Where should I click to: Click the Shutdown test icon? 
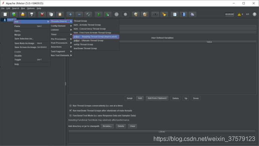(125, 14)
